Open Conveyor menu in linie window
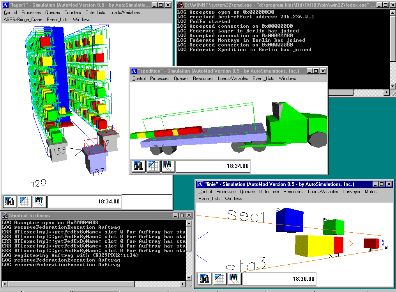The width and height of the screenshot is (396, 292). point(351,192)
